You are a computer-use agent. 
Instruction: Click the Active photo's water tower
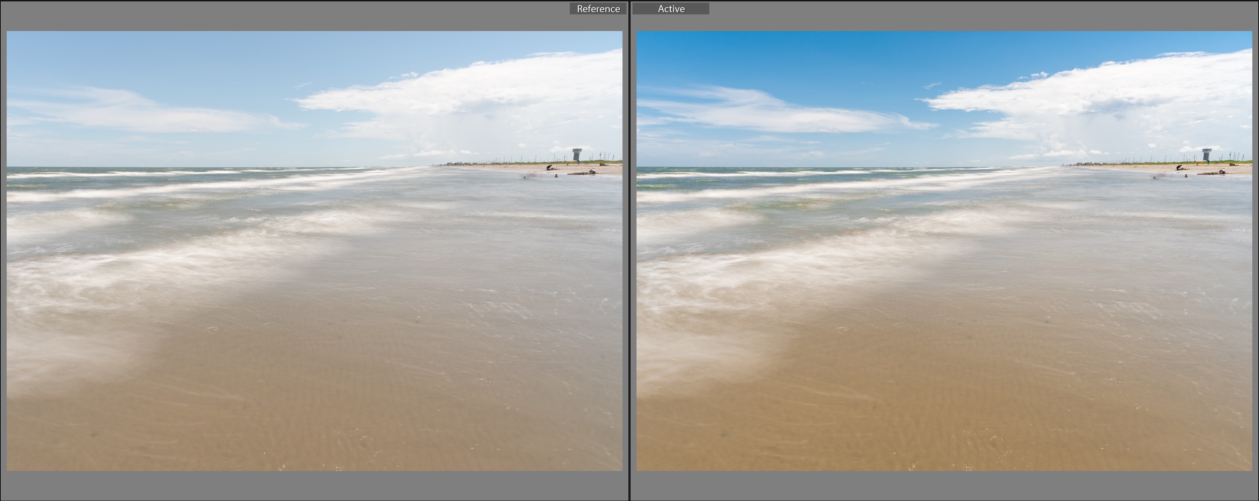(1207, 155)
